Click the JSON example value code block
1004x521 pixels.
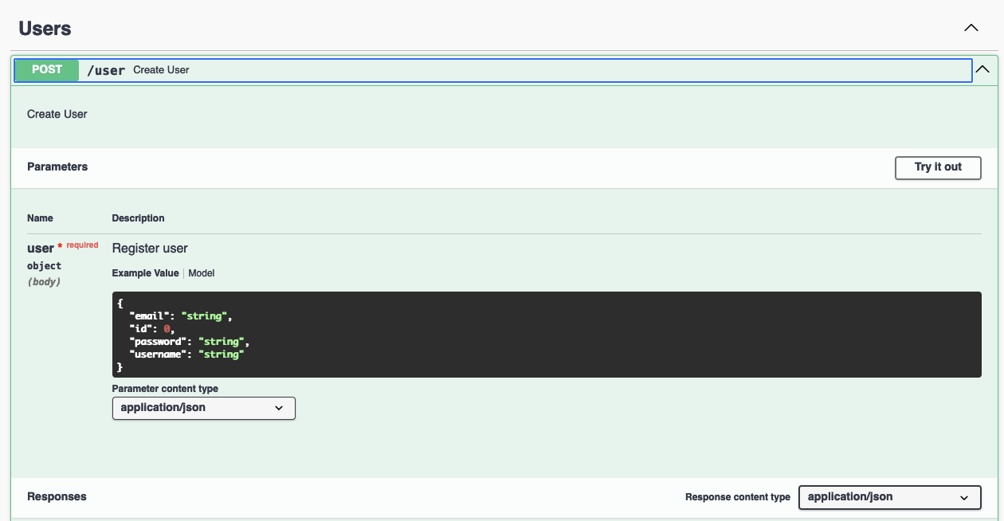point(547,335)
